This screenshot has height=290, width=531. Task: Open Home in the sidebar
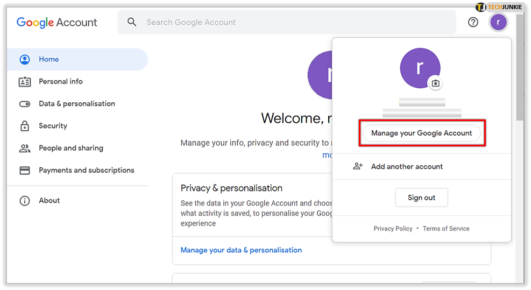tap(77, 59)
